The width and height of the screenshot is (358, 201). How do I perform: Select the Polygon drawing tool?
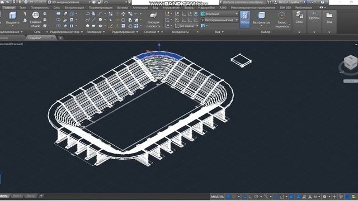88,26
